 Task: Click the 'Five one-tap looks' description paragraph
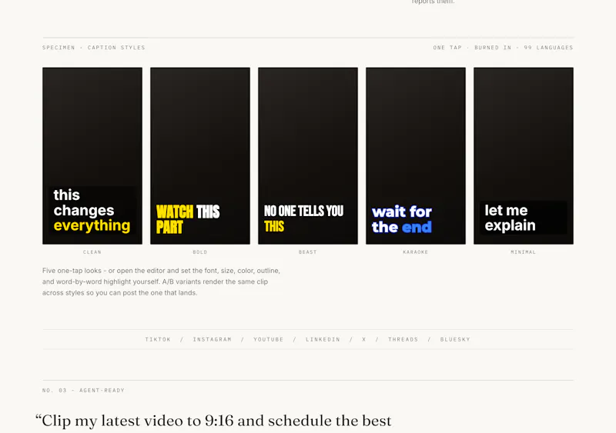(x=162, y=281)
